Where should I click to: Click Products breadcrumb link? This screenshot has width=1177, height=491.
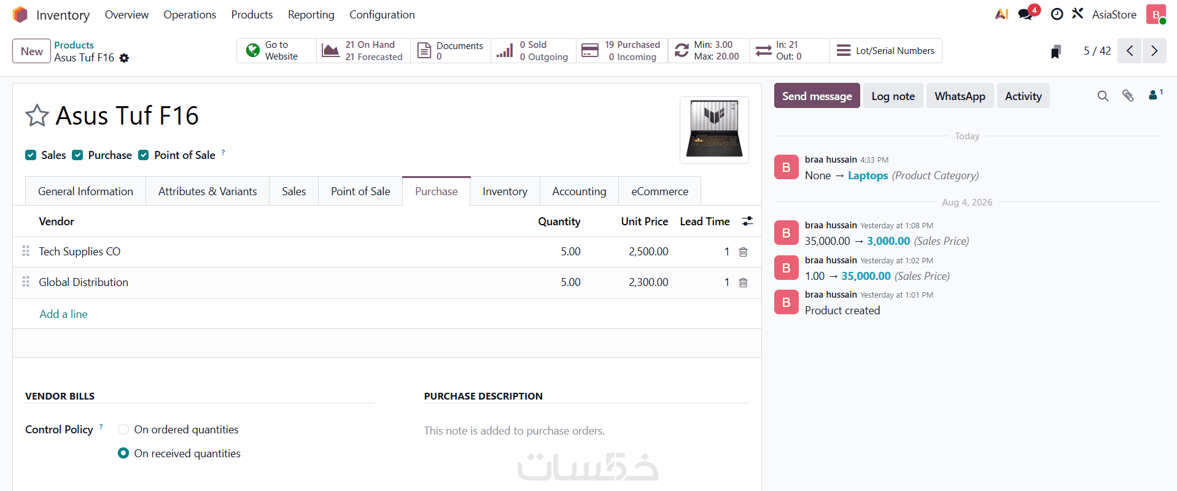point(74,45)
